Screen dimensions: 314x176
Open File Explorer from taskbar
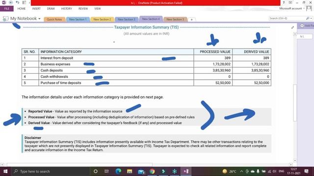coord(130,171)
